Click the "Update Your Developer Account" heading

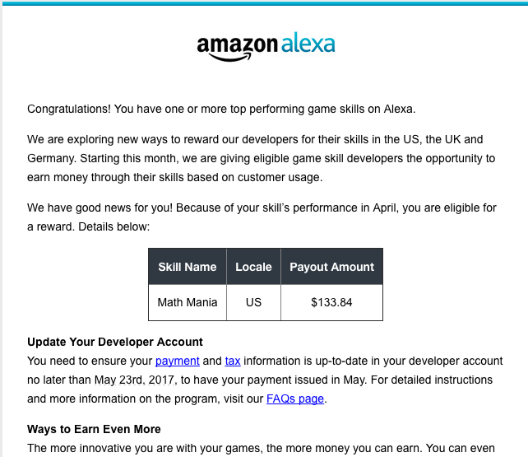point(115,342)
